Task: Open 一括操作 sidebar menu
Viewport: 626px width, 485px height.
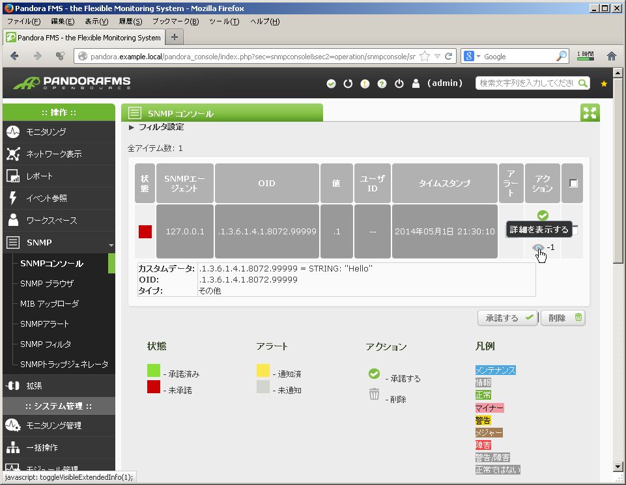Action: (59, 447)
